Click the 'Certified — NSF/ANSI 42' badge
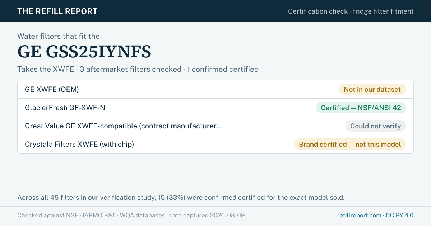The width and height of the screenshot is (431, 226). click(x=361, y=108)
